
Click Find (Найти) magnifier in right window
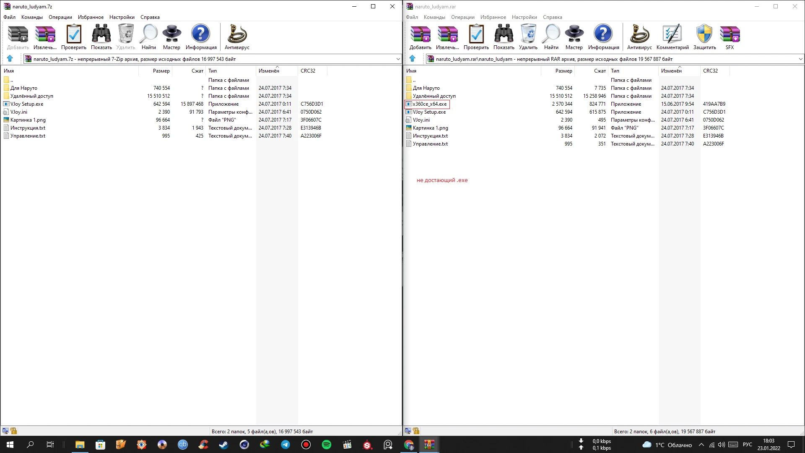[551, 37]
